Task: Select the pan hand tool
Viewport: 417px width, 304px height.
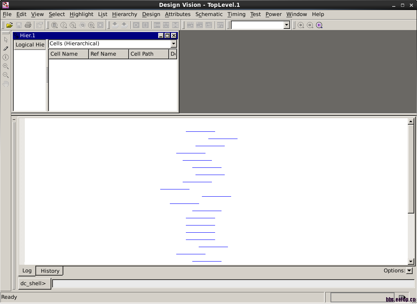Action: (6, 84)
